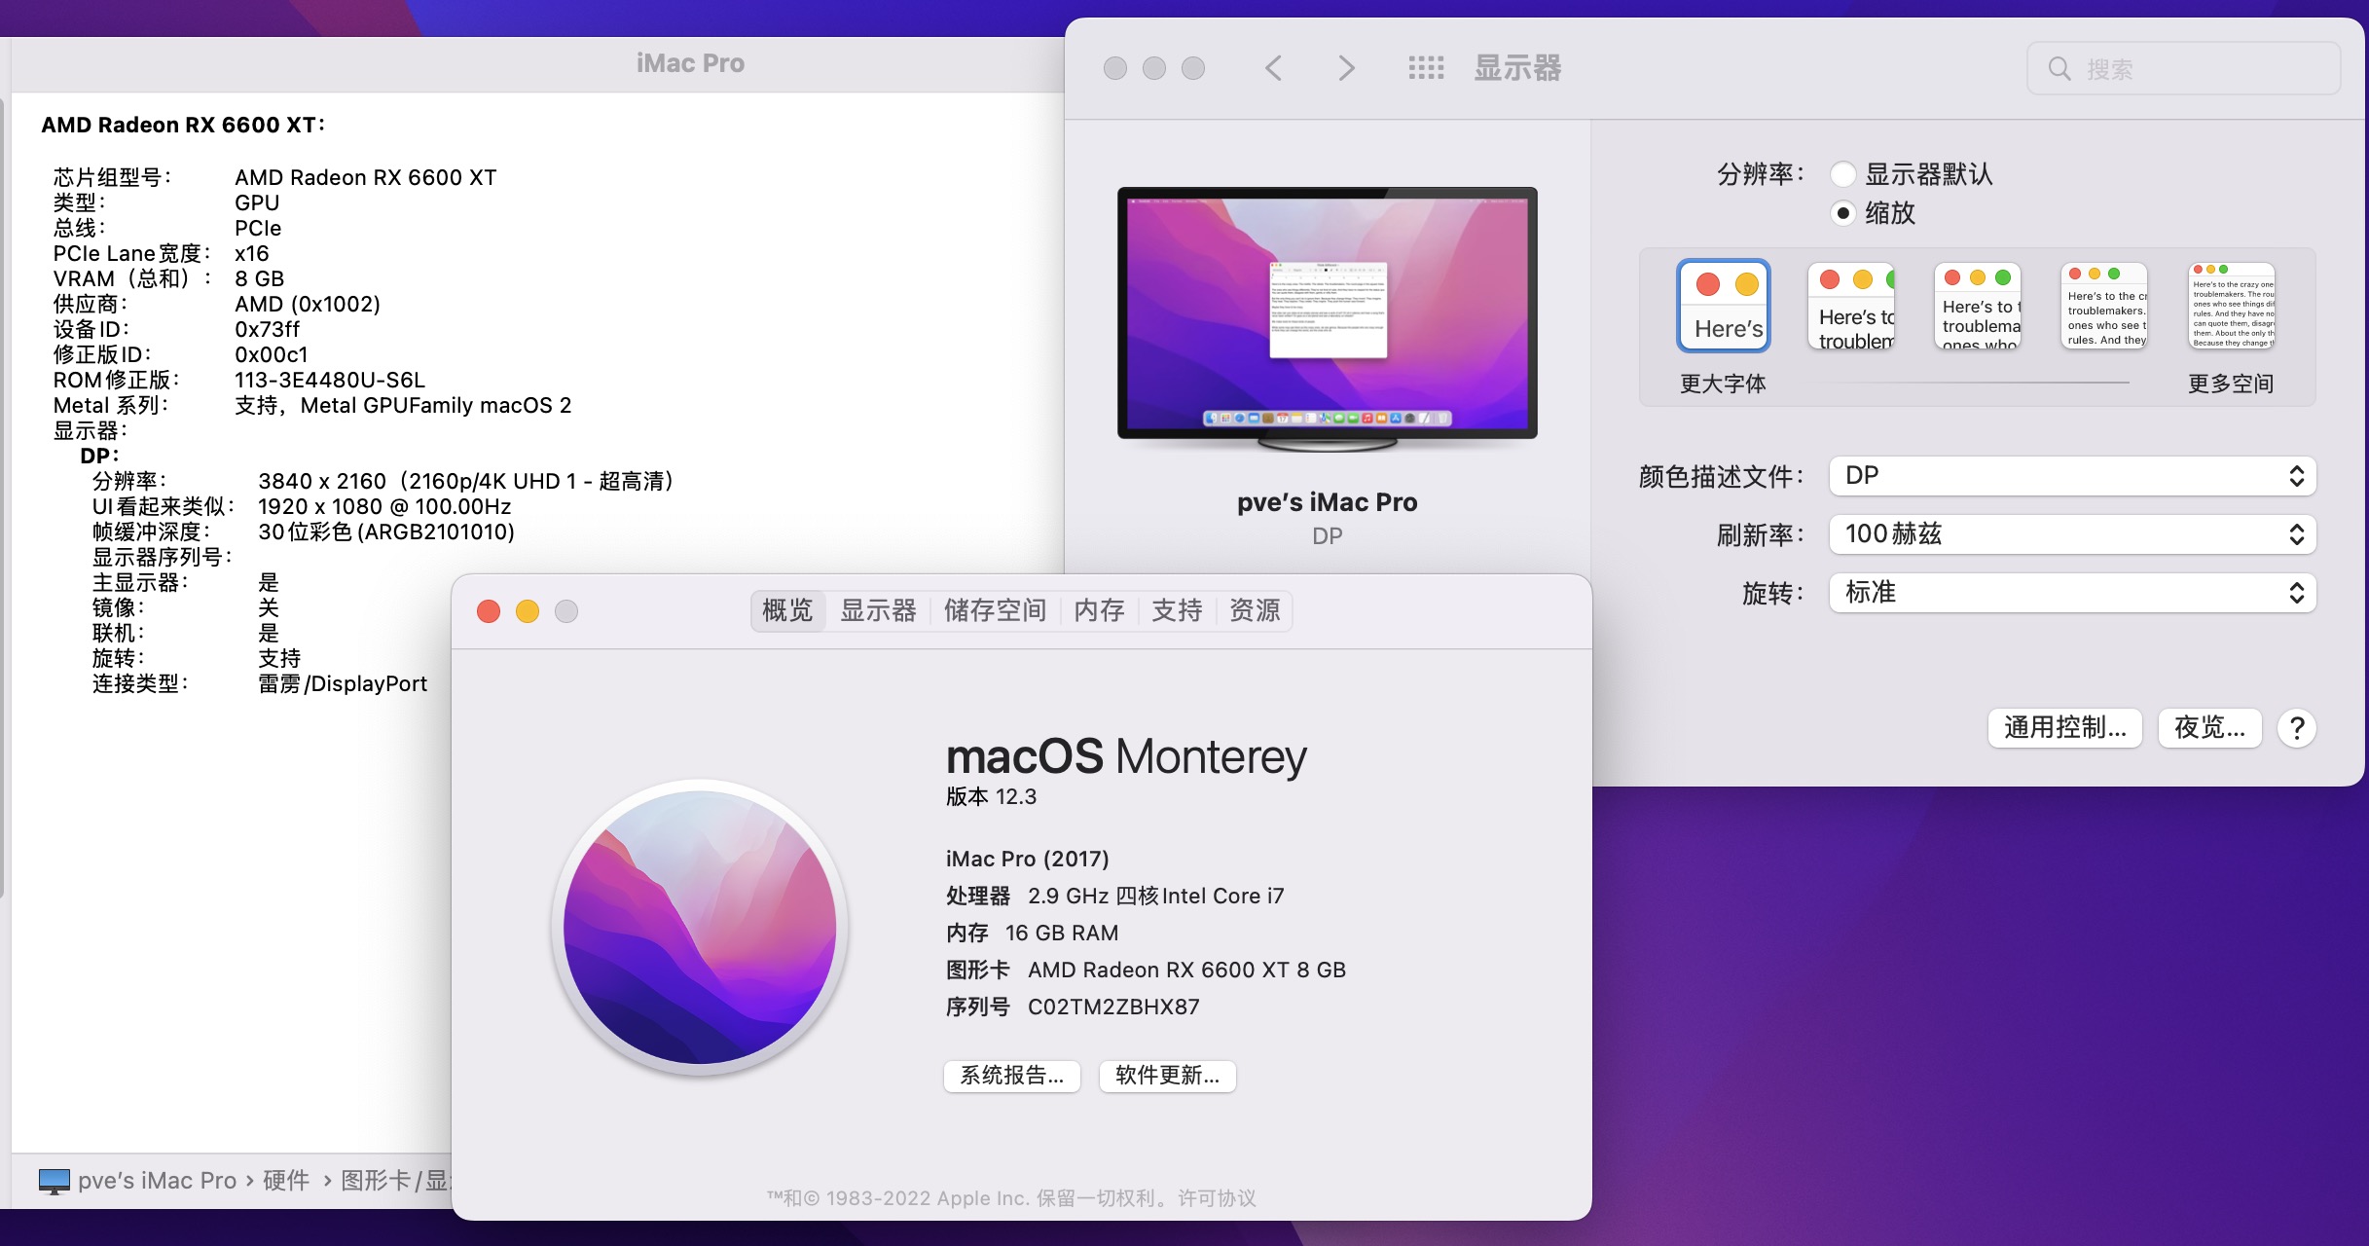
Task: Switch to the 支持 Support tab
Action: [1177, 611]
